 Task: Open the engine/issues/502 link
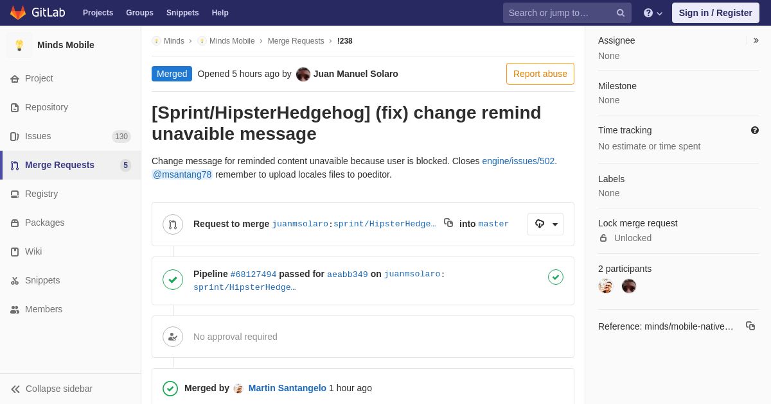pyautogui.click(x=518, y=161)
